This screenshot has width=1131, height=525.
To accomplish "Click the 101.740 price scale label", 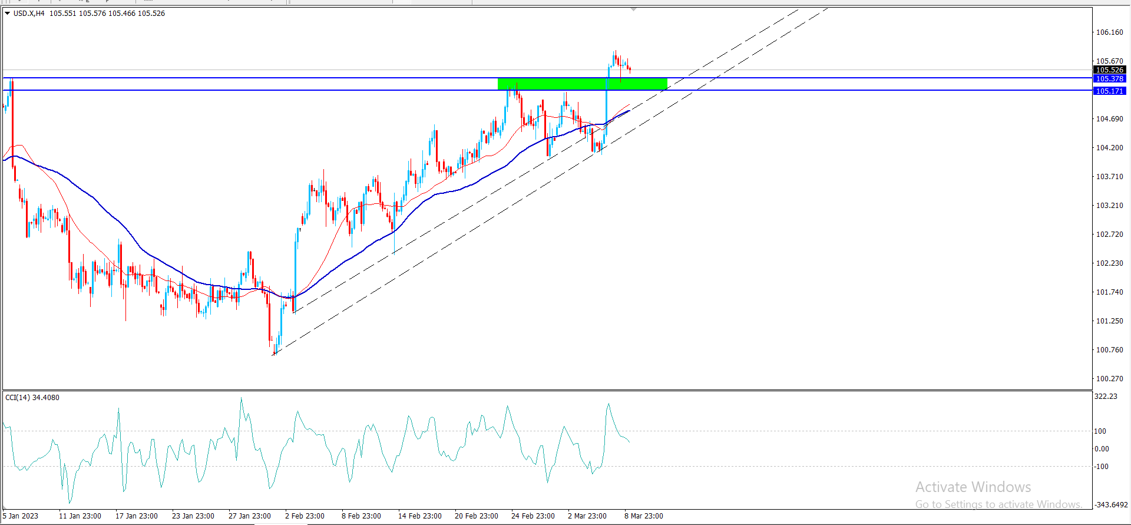I will pos(1109,292).
